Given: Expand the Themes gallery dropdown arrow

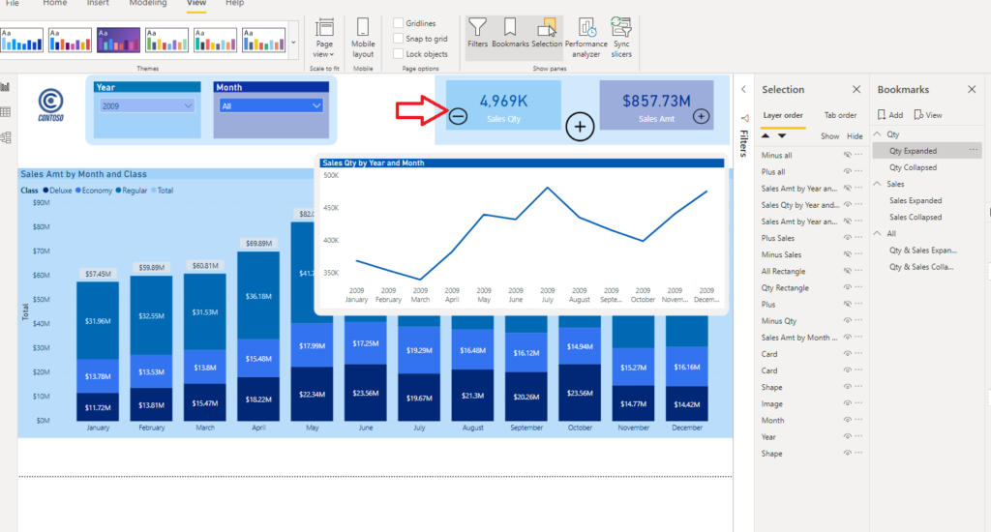Looking at the screenshot, I should pyautogui.click(x=293, y=43).
